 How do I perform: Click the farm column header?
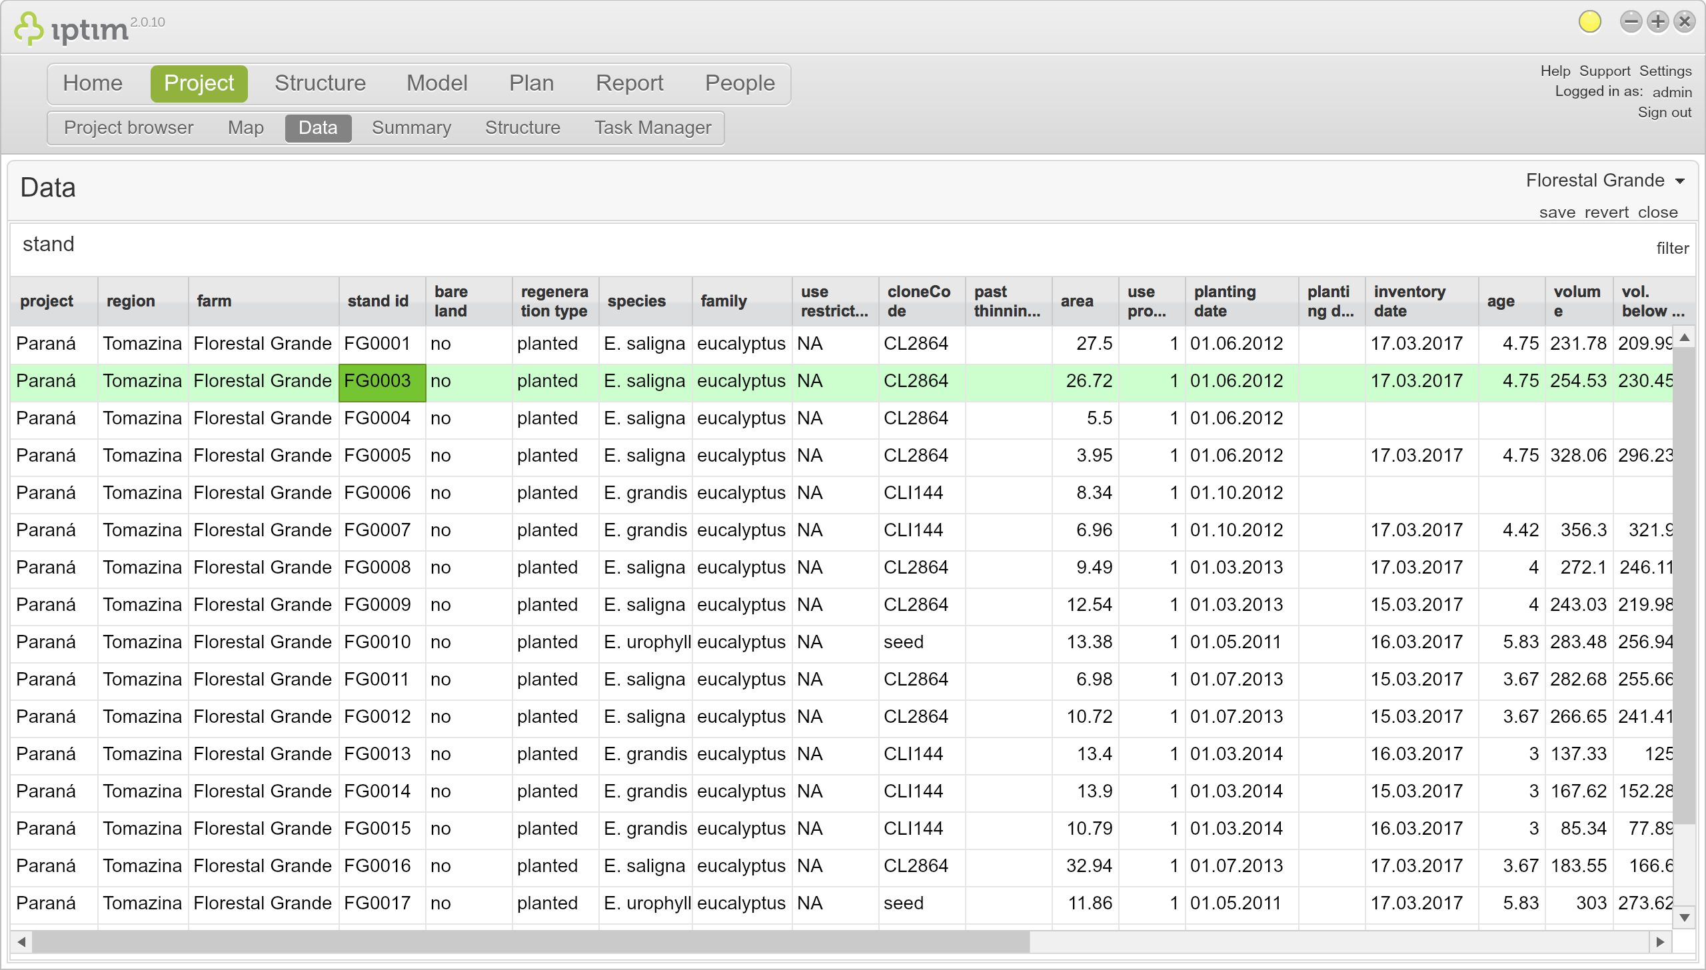point(264,301)
